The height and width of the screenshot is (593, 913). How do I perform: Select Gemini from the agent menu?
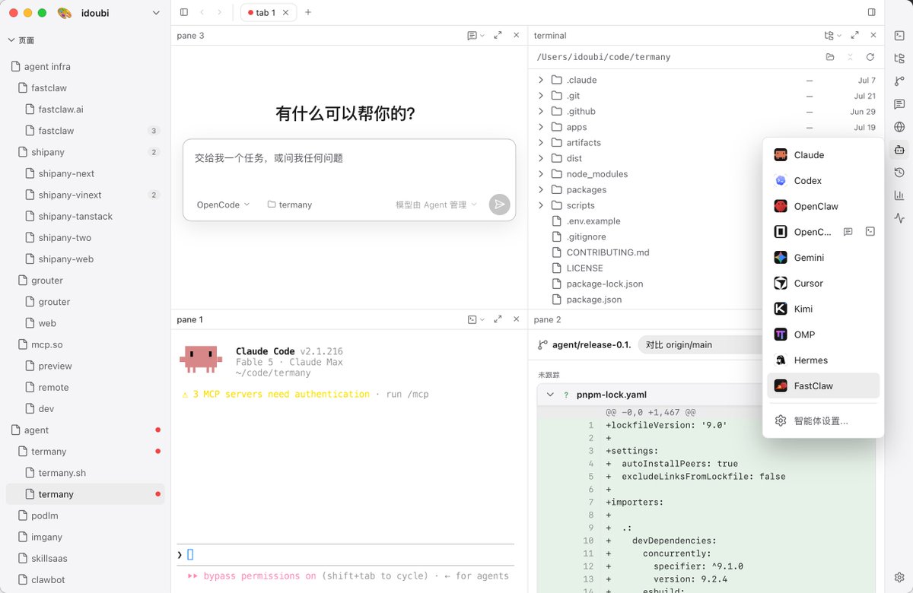[823, 258]
